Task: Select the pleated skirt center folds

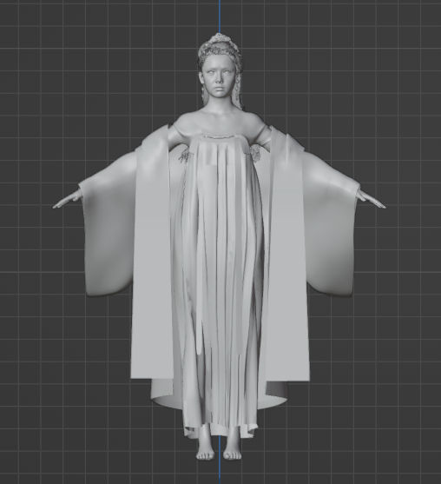Action: click(220, 278)
